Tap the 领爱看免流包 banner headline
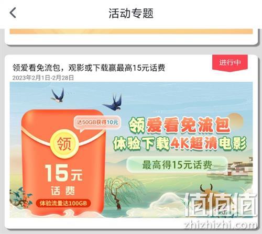Image resolution: width=262 pixels, height=234 pixels. (179, 125)
